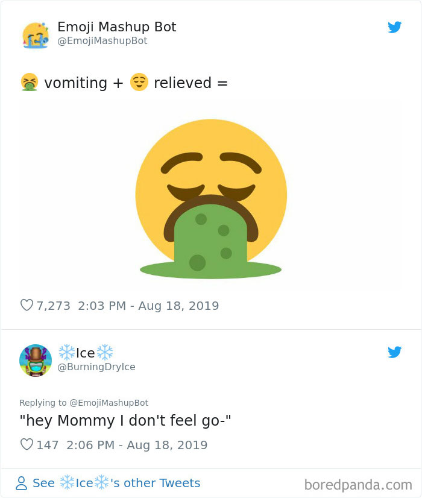Click the Emoji Mashup Bot display name
Viewport: 422px width, 498px height.
coord(116,27)
